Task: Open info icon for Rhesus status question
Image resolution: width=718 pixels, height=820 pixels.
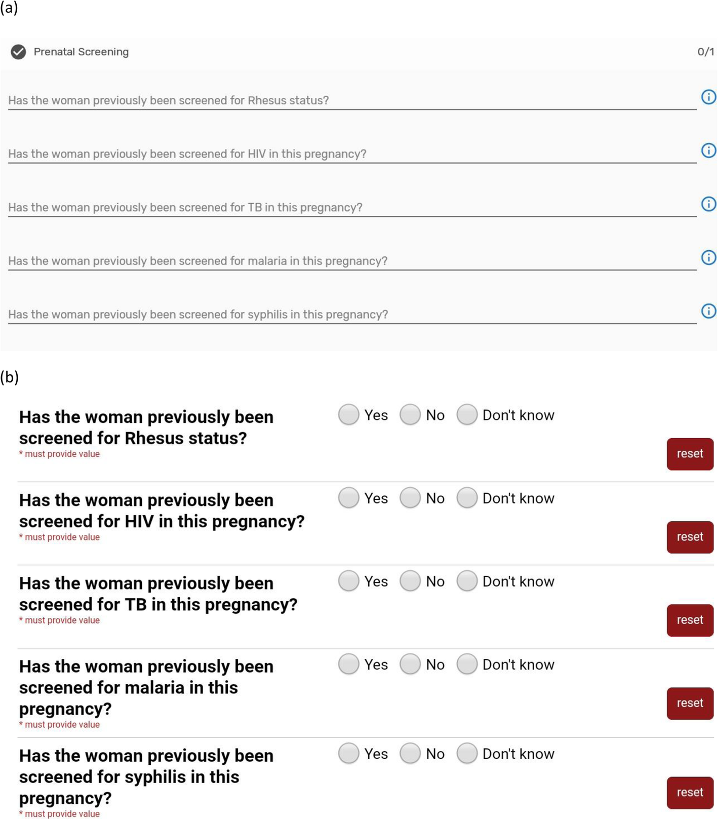Action: point(708,97)
